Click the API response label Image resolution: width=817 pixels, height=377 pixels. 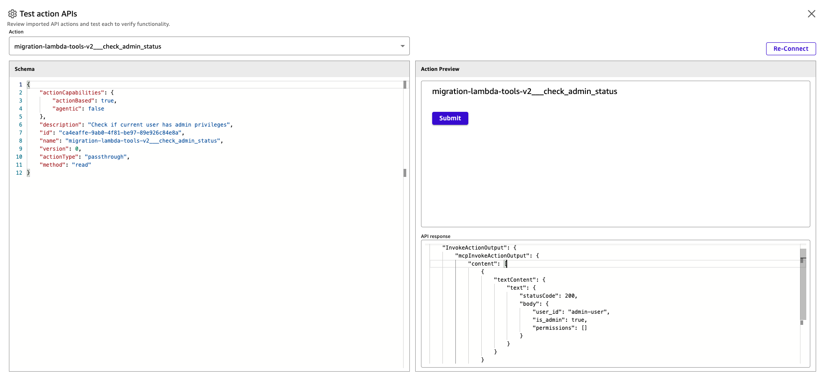click(435, 236)
